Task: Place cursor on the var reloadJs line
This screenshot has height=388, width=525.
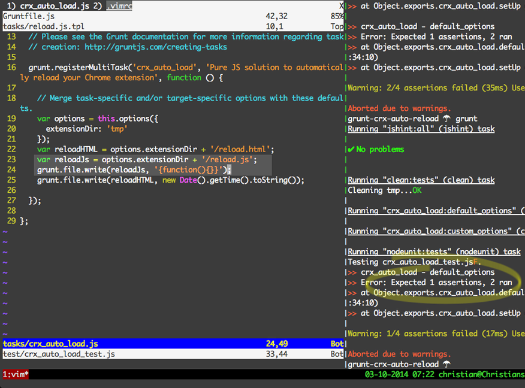Action: pos(147,159)
